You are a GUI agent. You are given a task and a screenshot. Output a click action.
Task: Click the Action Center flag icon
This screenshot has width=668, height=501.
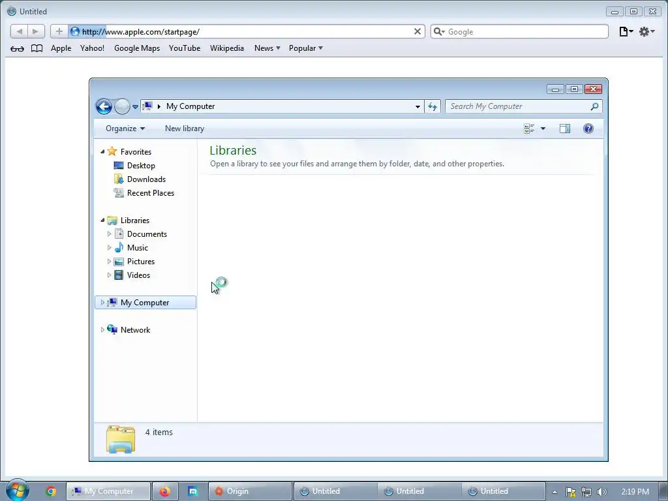pos(570,492)
